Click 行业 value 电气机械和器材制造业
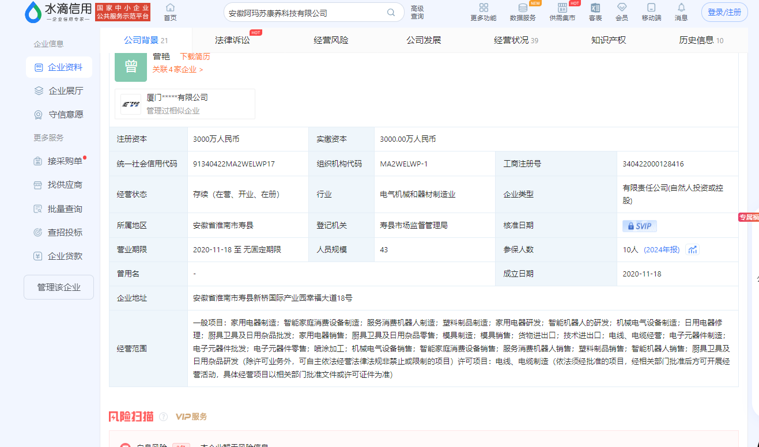This screenshot has width=759, height=447. pos(418,194)
